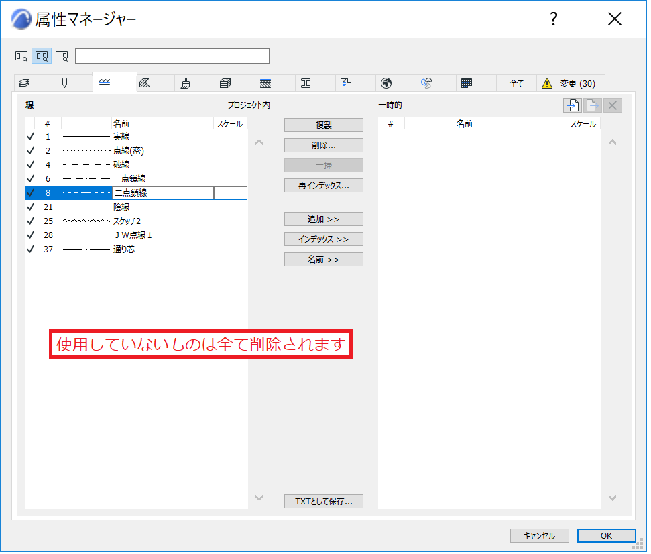Open the Pens & Colors tab icon
651x554 pixels.
coord(64,83)
